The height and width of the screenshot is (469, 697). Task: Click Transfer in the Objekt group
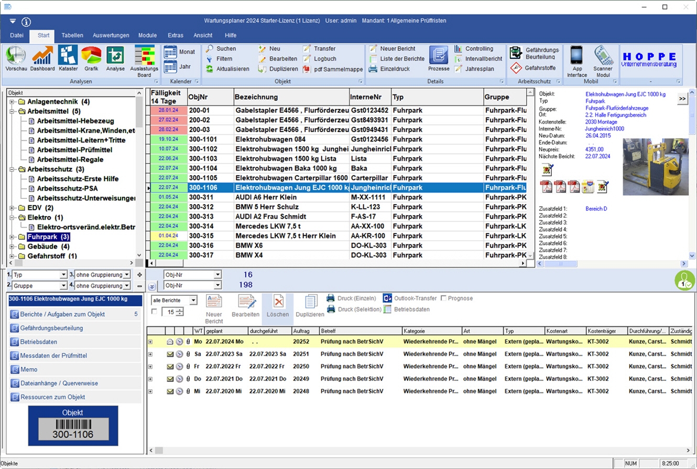click(319, 49)
